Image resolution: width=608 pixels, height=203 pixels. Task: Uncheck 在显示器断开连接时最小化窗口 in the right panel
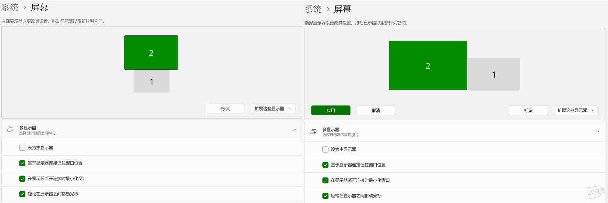[x=325, y=180]
